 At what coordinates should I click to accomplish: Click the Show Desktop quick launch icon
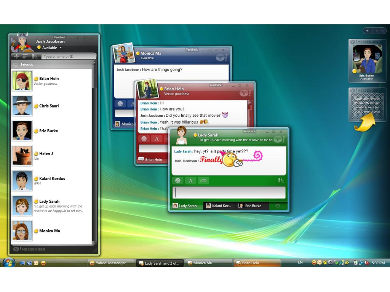click(22, 263)
